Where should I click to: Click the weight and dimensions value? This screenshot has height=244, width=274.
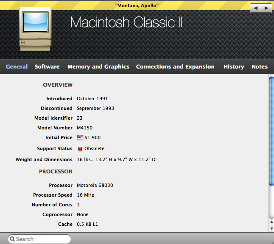click(x=116, y=159)
